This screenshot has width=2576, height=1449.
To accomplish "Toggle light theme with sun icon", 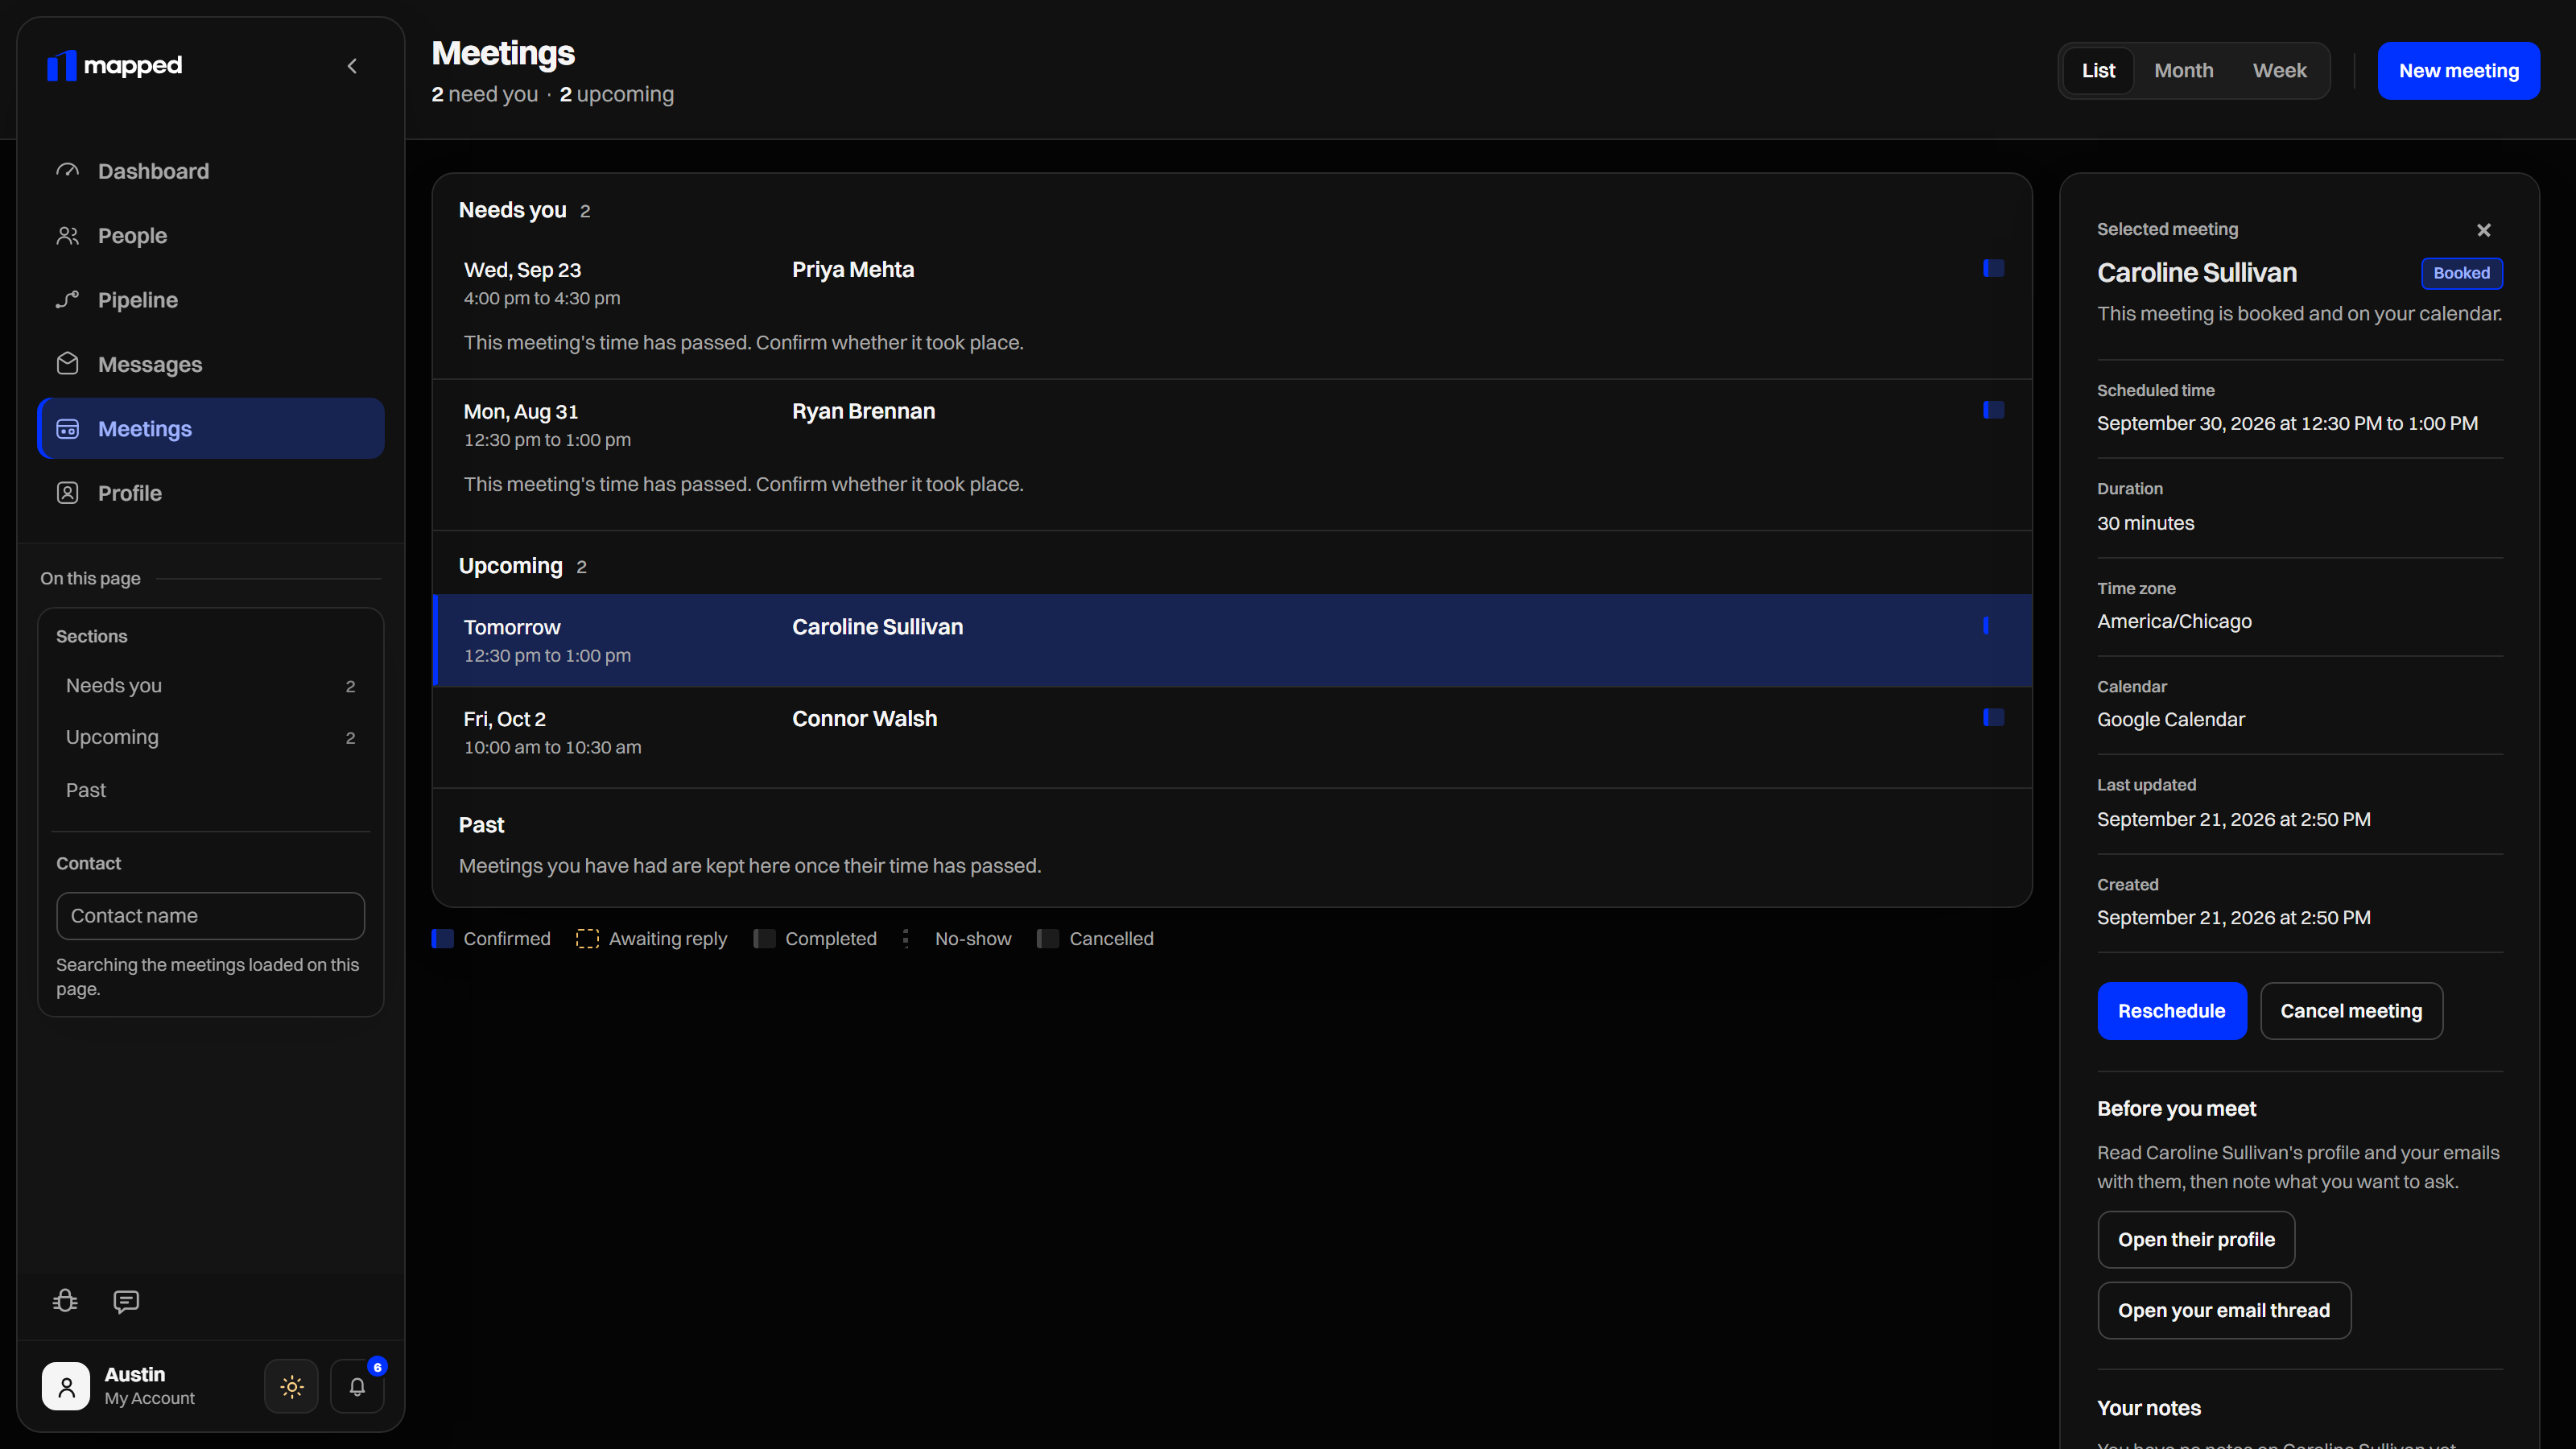I will click(x=291, y=1387).
